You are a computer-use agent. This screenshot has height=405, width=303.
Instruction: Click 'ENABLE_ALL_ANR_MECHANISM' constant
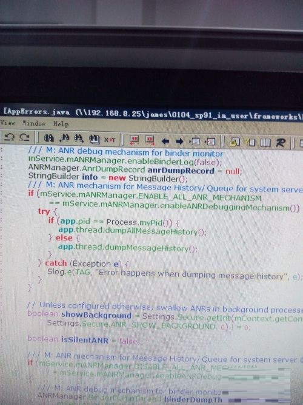[x=200, y=197]
